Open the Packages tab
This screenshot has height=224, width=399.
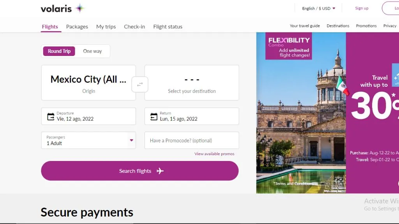tap(77, 27)
